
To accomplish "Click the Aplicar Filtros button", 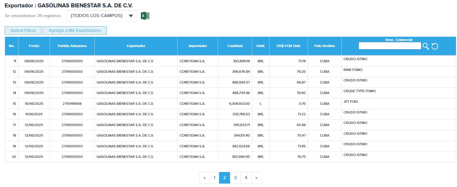I will [23, 30].
